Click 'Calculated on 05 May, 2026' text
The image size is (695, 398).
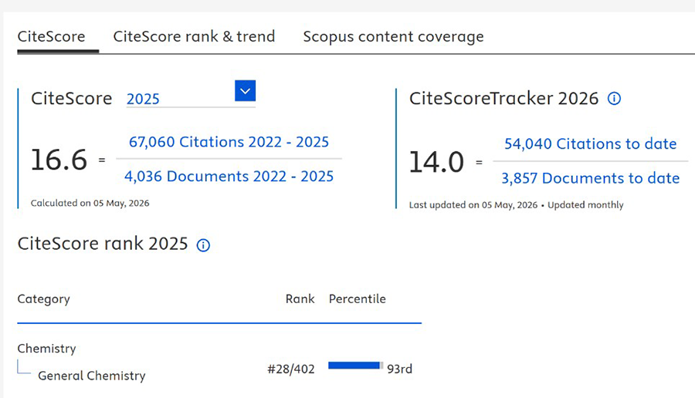90,203
